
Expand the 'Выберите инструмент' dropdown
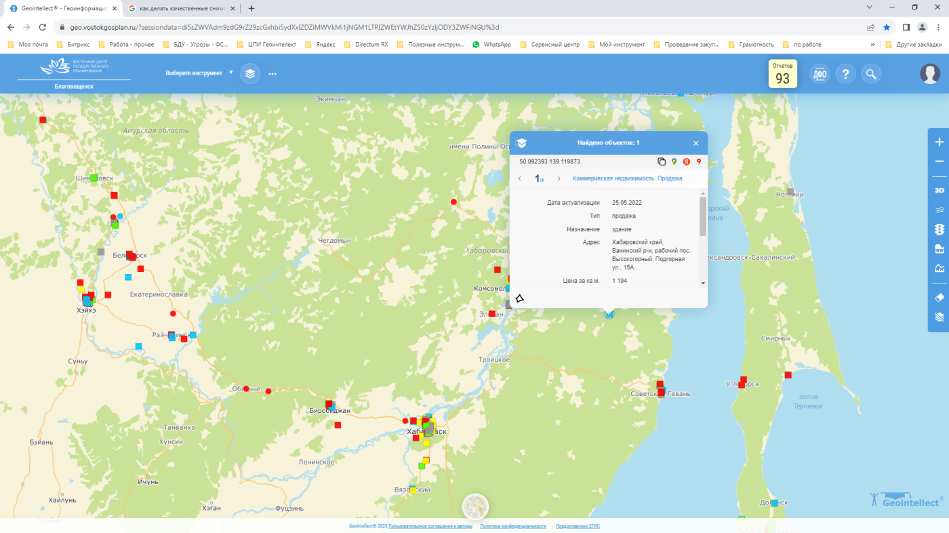point(199,73)
